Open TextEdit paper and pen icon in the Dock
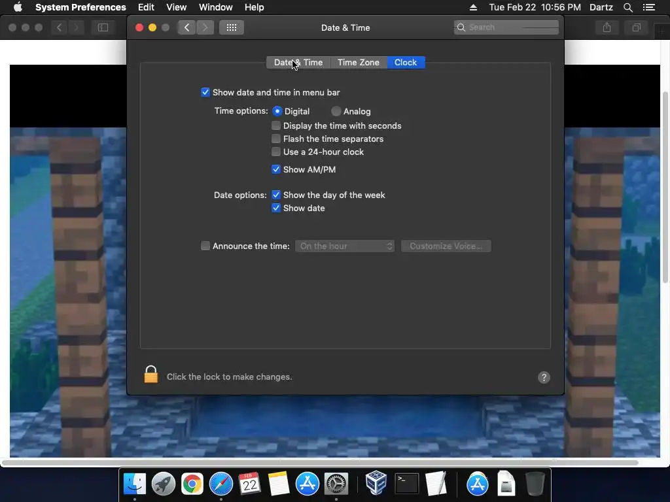Viewport: 670px width, 502px height. click(x=436, y=484)
